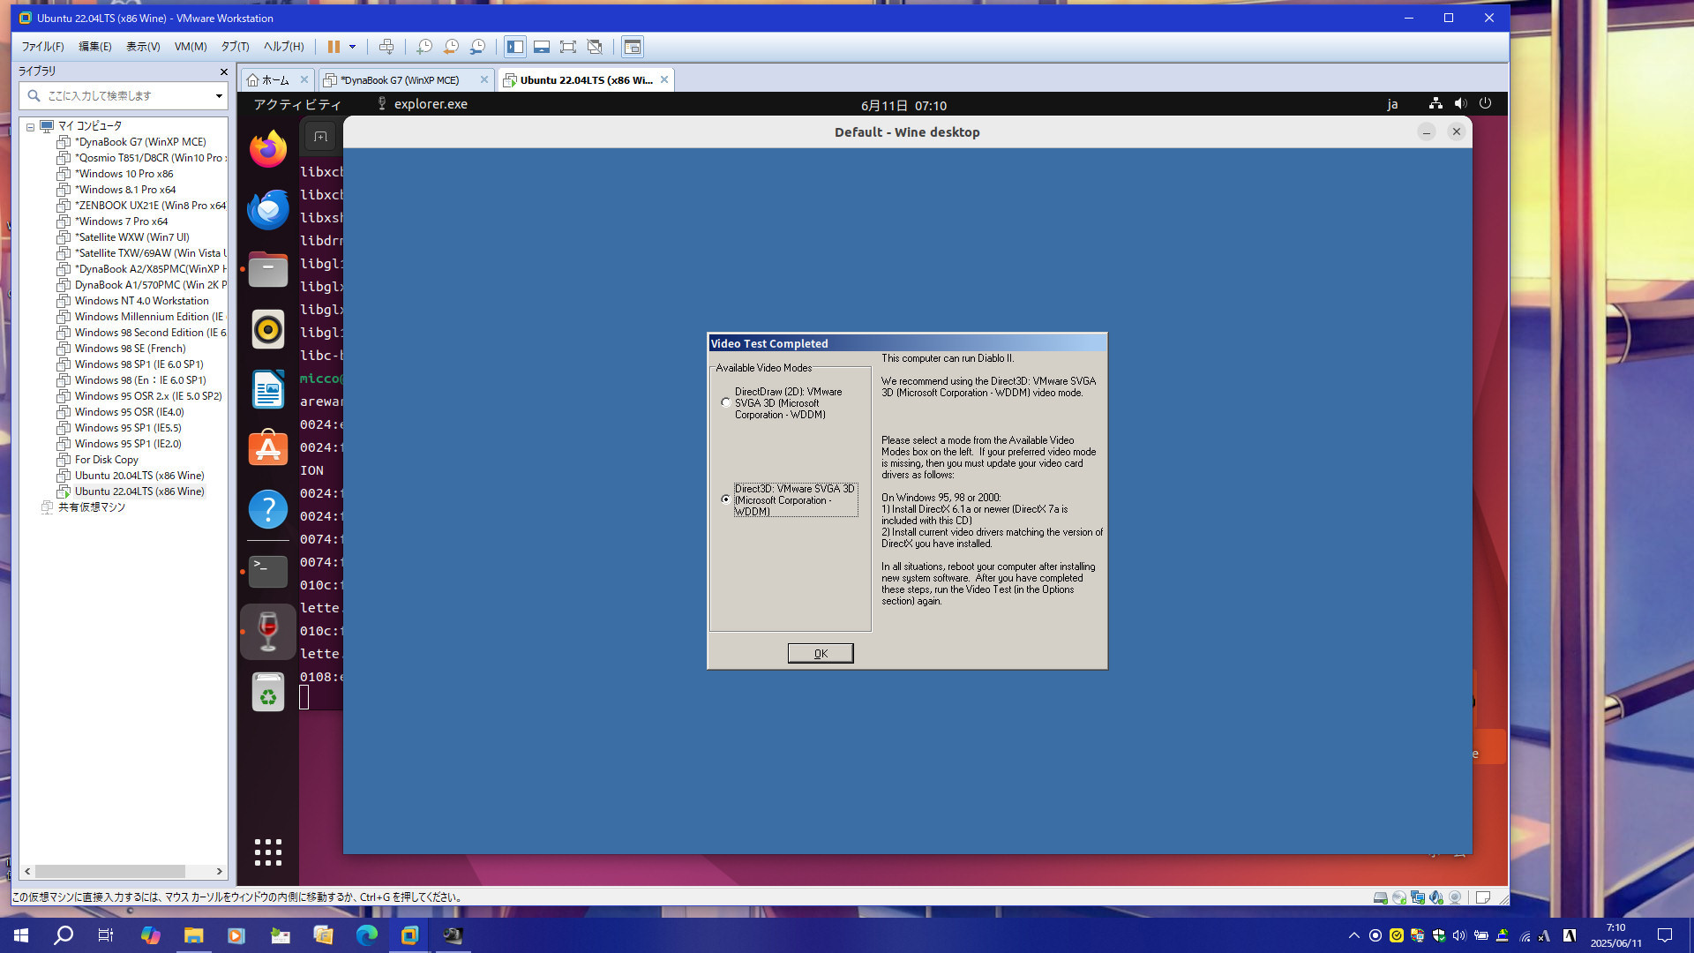Click new tab icon in terminal header
The image size is (1694, 953).
320,137
